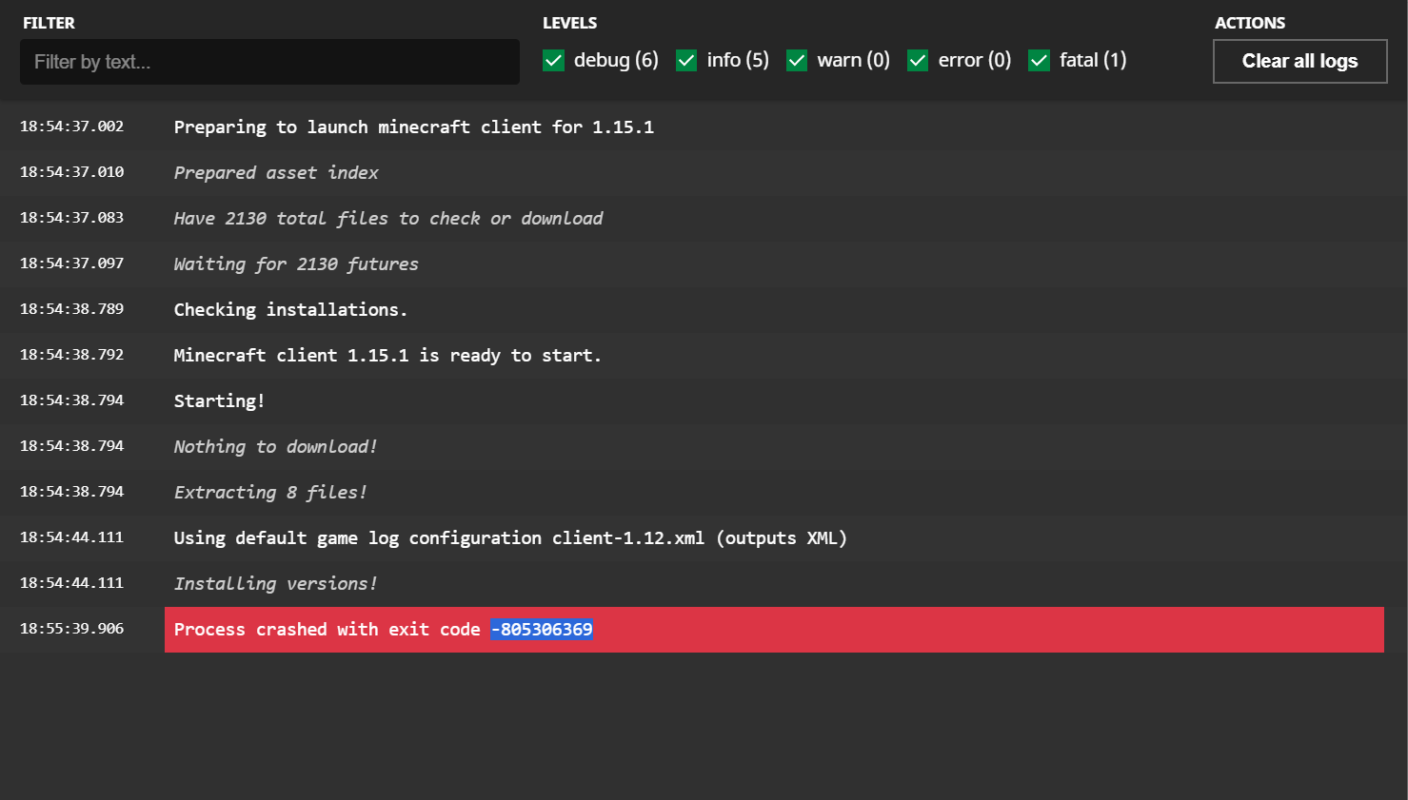Image resolution: width=1408 pixels, height=800 pixels.
Task: Select the 'Starting!' log entry
Action: [219, 401]
